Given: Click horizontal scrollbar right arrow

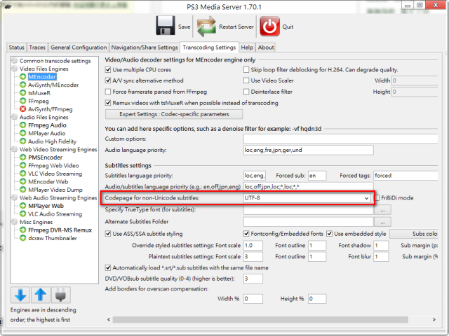Looking at the screenshot, I should coord(434,319).
